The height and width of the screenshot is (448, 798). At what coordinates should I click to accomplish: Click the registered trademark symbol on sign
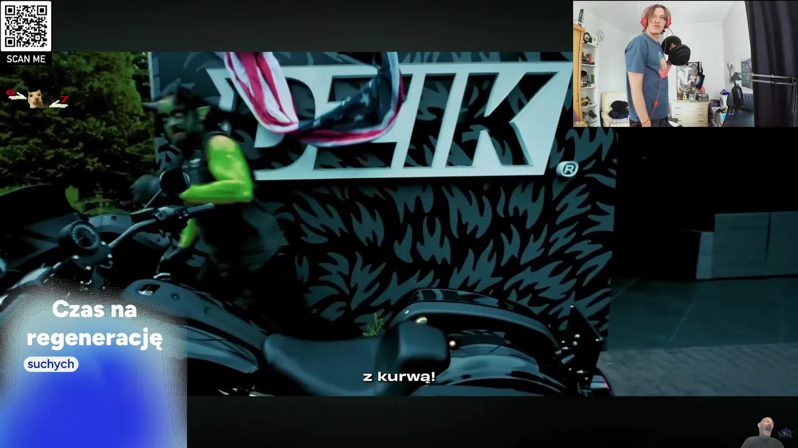pyautogui.click(x=567, y=169)
